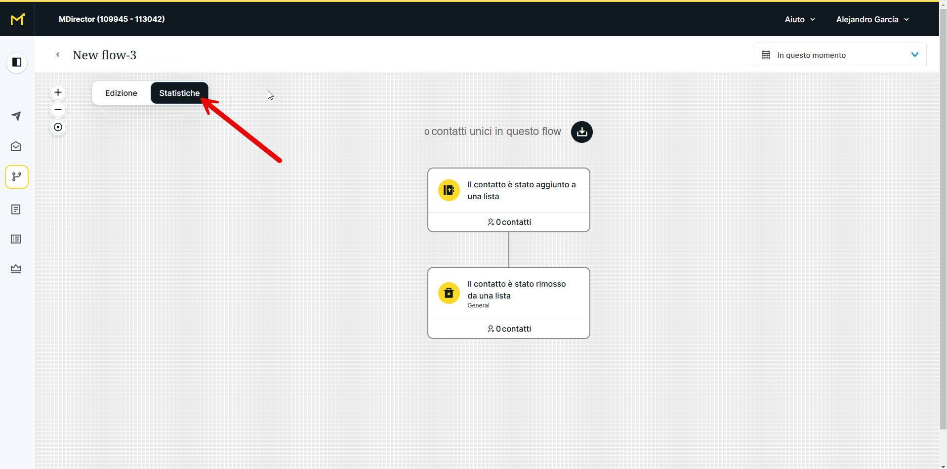The image size is (947, 469).
Task: Click 0 contatti on the removed-from-list node
Action: tap(509, 329)
